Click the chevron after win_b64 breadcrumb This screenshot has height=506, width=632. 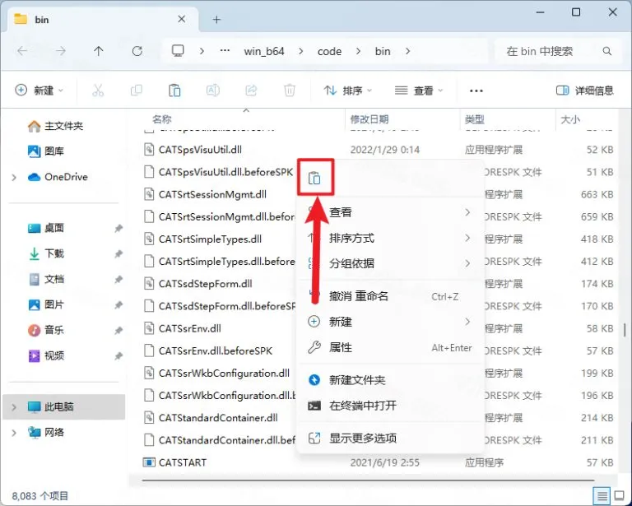pyautogui.click(x=300, y=51)
